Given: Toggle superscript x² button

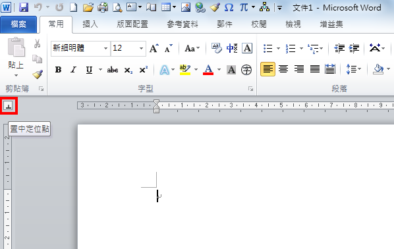Looking at the screenshot, I should 143,70.
